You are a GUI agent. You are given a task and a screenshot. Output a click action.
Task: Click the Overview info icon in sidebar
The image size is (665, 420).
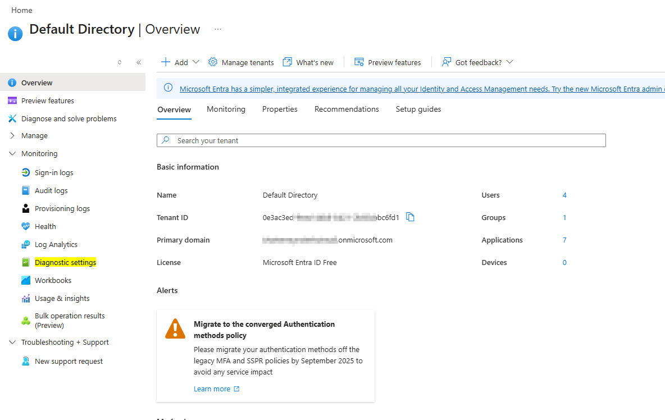12,83
